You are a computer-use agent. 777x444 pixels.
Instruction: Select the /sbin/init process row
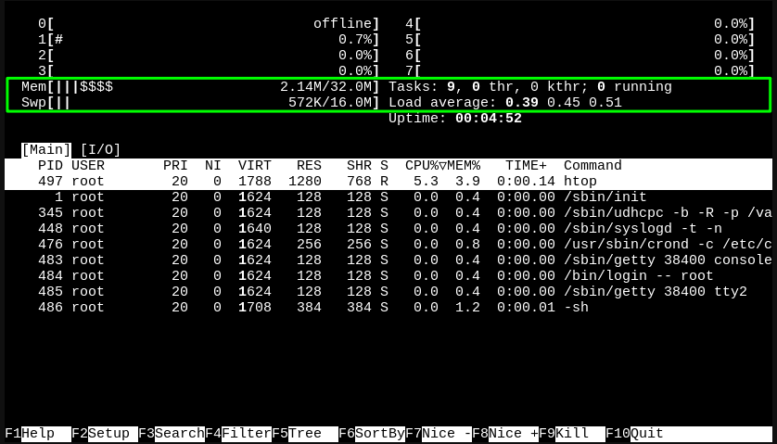(388, 197)
